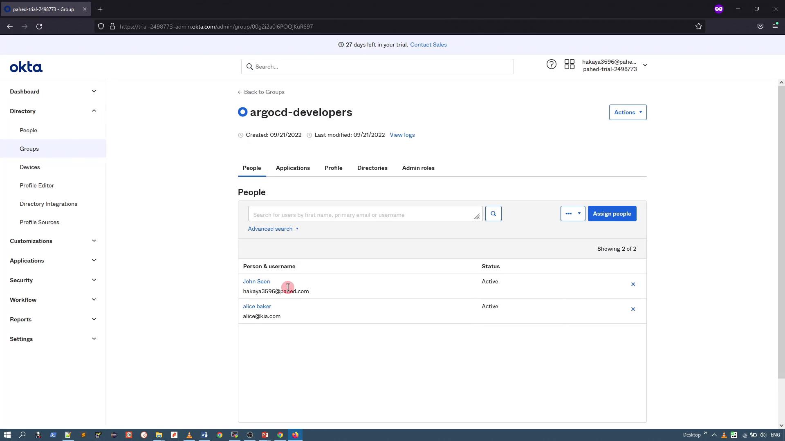This screenshot has height=441, width=785.
Task: Open the Actions dropdown button
Action: tap(628, 112)
